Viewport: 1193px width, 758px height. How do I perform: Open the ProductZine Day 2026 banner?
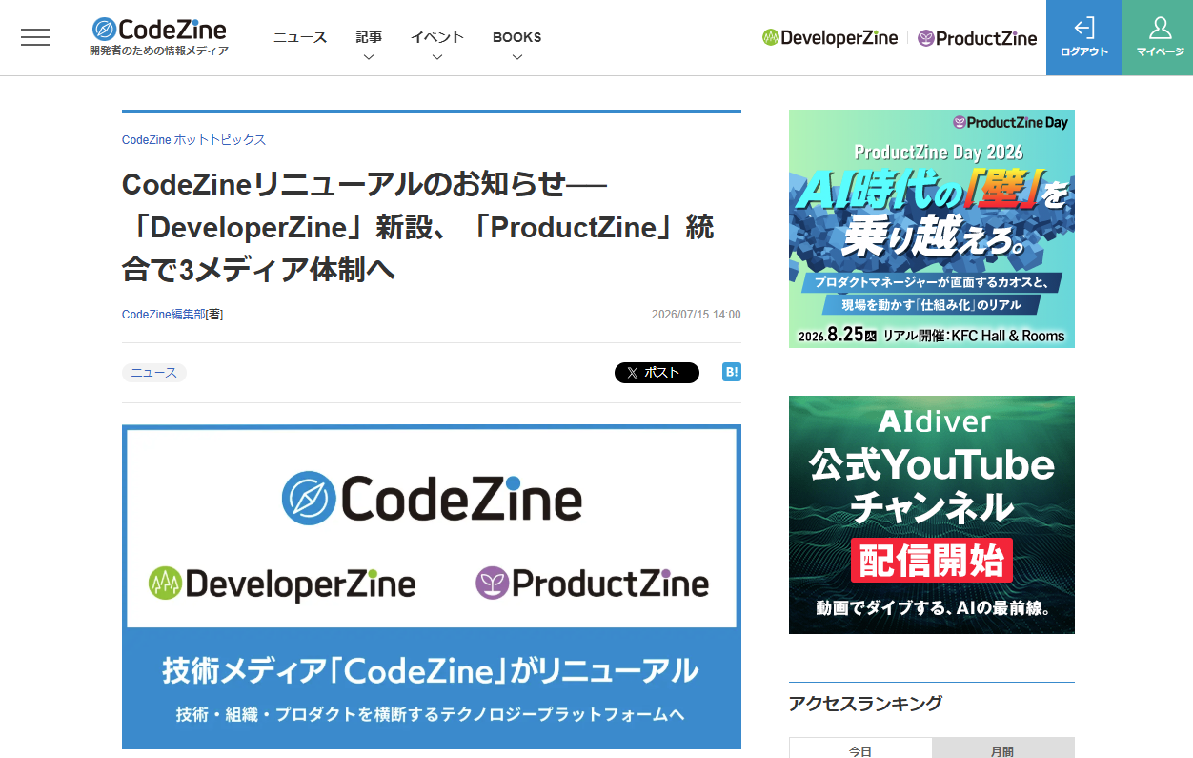932,229
